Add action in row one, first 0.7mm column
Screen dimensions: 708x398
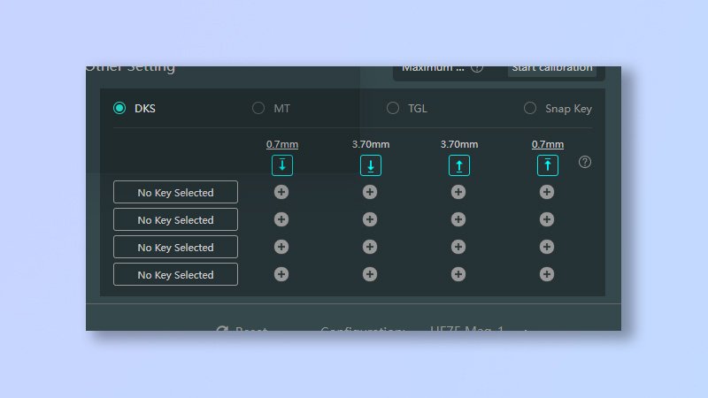click(x=281, y=192)
